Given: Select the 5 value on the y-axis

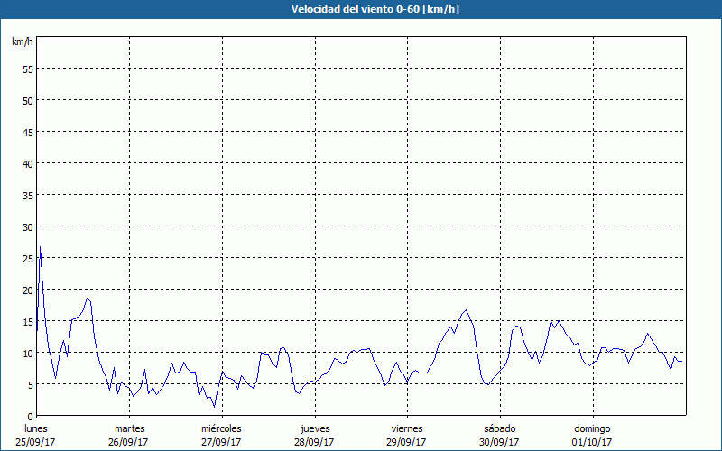Looking at the screenshot, I should 30,384.
